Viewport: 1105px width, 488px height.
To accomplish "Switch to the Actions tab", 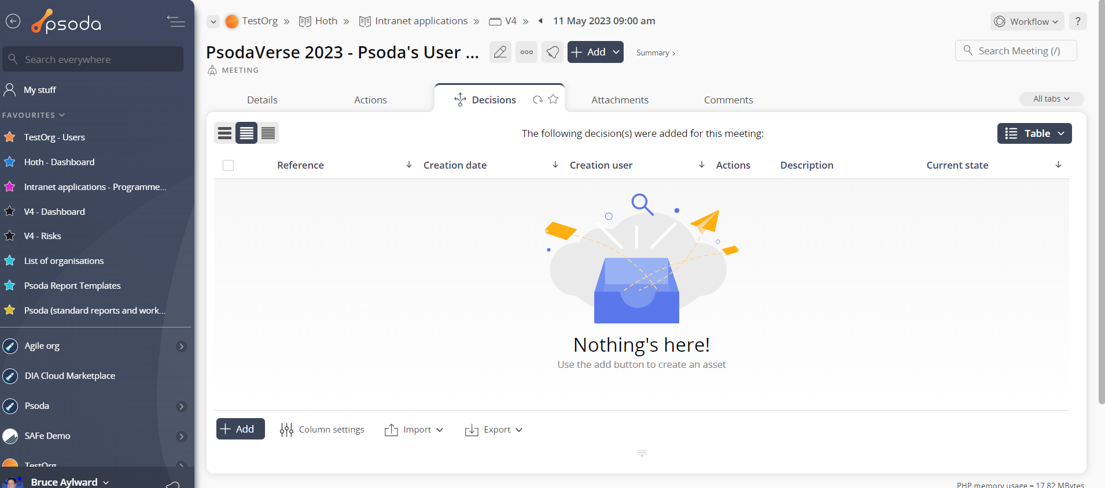I will click(x=370, y=100).
